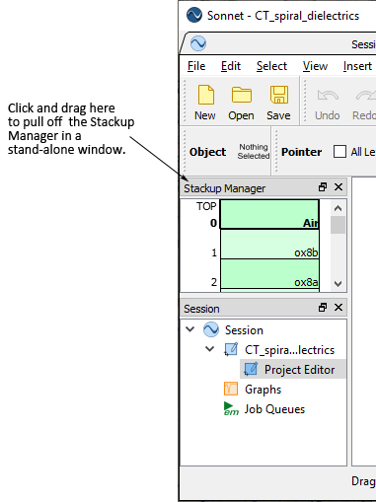Close the Session panel
The width and height of the screenshot is (376, 502).
[x=338, y=308]
